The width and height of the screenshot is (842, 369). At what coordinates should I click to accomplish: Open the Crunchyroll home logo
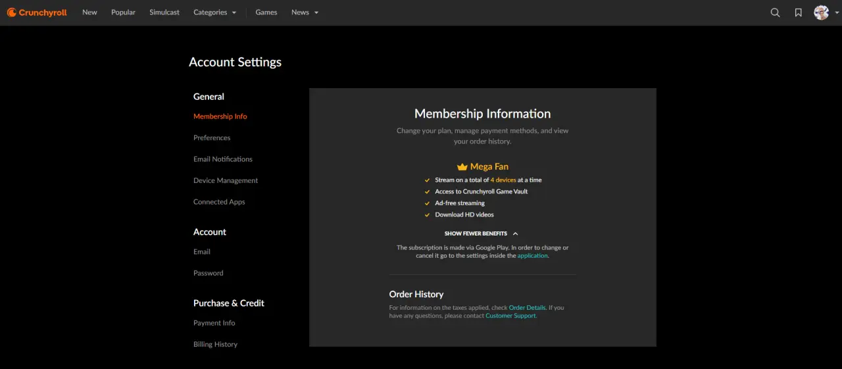(x=37, y=12)
